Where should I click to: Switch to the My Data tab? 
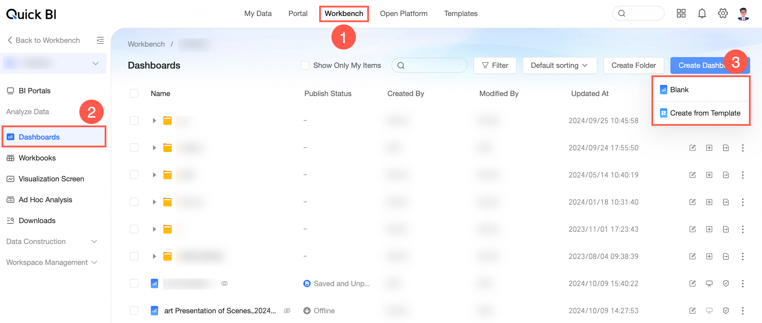tap(258, 14)
